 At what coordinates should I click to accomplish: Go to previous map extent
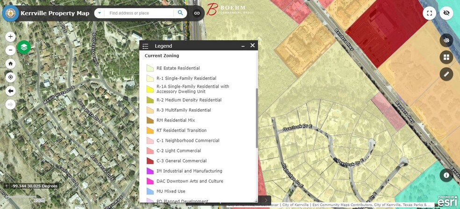pyautogui.click(x=11, y=91)
